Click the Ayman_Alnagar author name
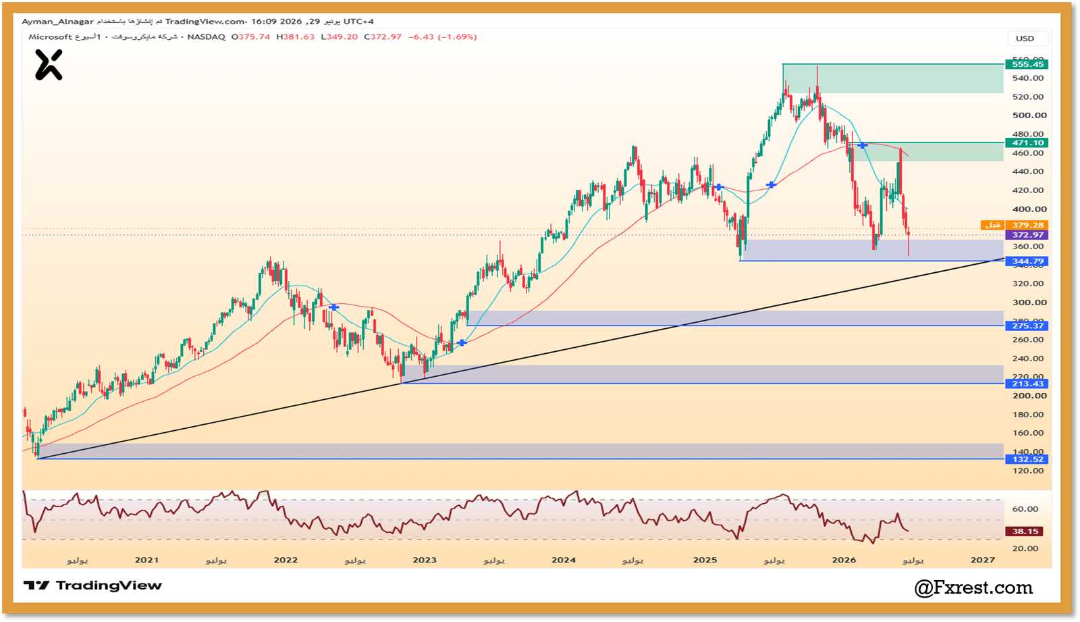This screenshot has height=622, width=1080. click(57, 22)
